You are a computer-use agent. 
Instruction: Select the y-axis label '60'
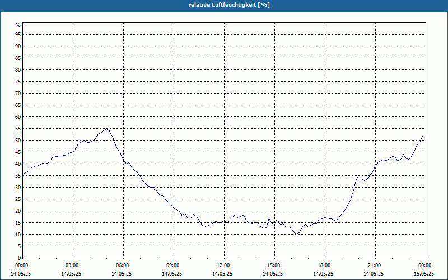pos(18,117)
